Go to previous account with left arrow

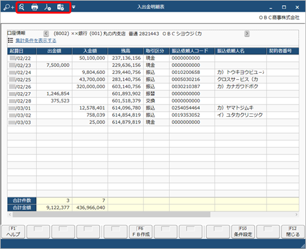pos(46,34)
